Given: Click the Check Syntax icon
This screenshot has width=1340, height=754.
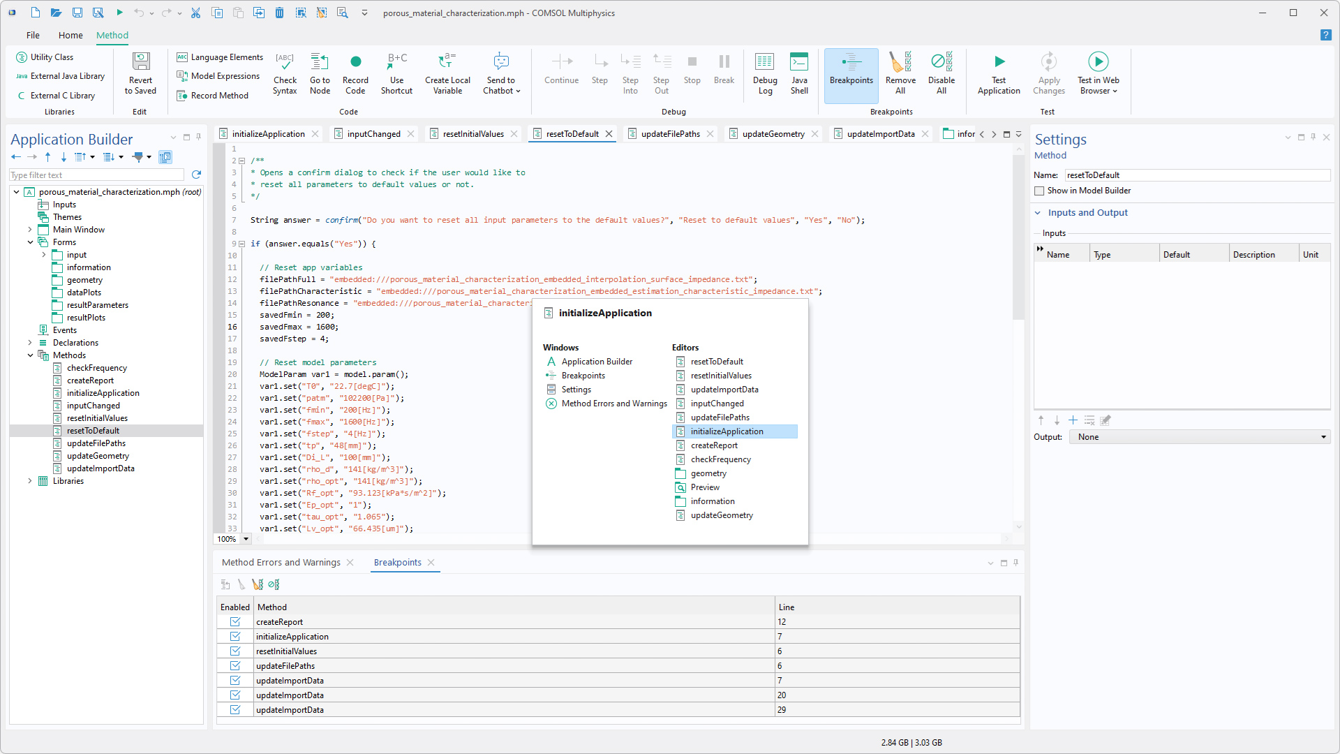Looking at the screenshot, I should tap(285, 63).
